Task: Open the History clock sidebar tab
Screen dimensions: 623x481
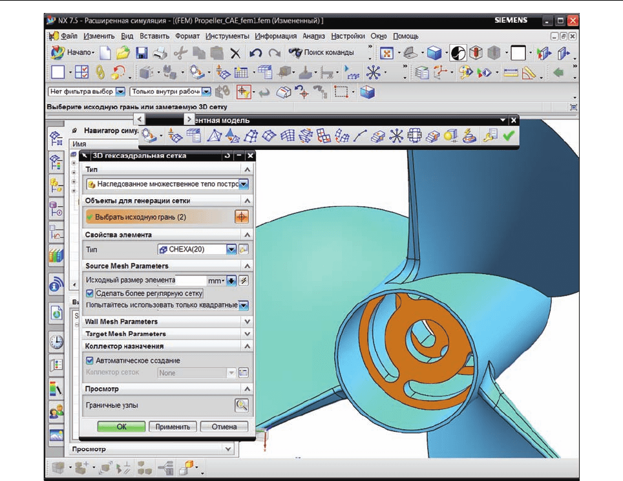Action: tap(56, 341)
